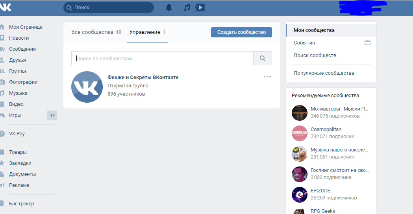413x214 pixels.
Task: Click Фишки и Секреты group avatar
Action: 87,87
